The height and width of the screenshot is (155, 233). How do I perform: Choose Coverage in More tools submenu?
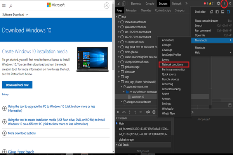click(167, 50)
